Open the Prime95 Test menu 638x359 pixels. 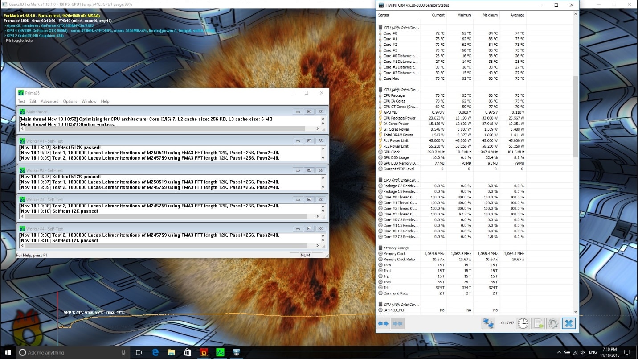[x=21, y=101]
